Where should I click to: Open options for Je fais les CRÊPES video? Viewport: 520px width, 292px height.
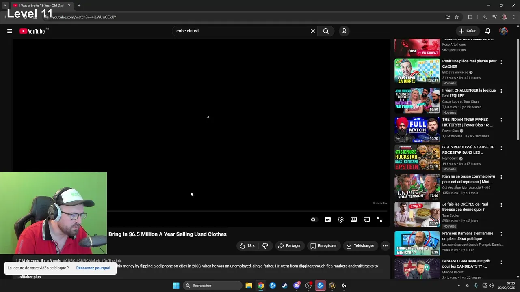click(501, 205)
